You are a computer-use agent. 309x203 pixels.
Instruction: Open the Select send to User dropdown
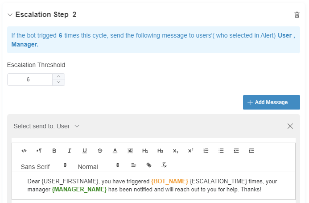pyautogui.click(x=47, y=126)
